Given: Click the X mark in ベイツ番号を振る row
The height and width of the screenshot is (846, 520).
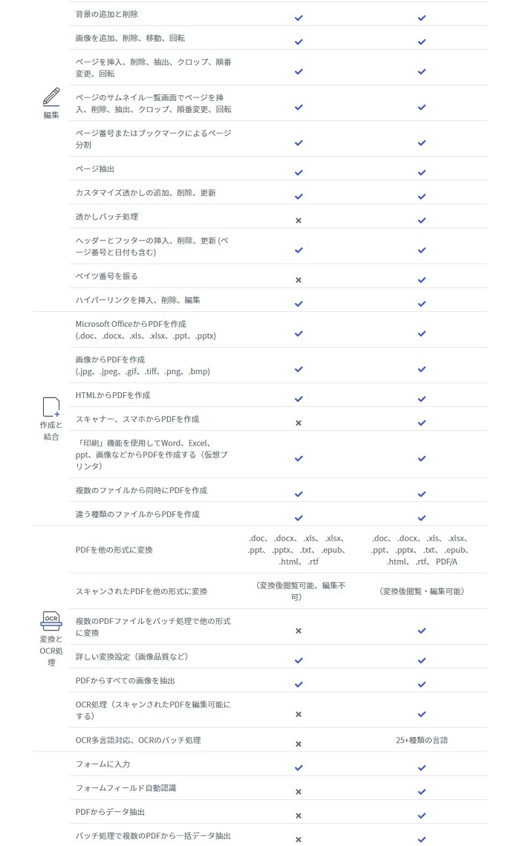Looking at the screenshot, I should [299, 280].
